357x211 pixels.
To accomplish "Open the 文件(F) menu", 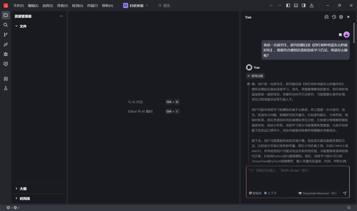I will pyautogui.click(x=19, y=6).
